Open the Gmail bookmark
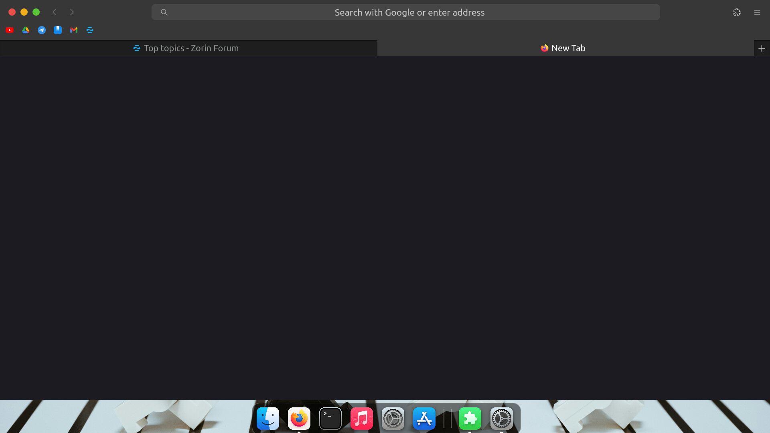This screenshot has height=433, width=770. tap(73, 30)
